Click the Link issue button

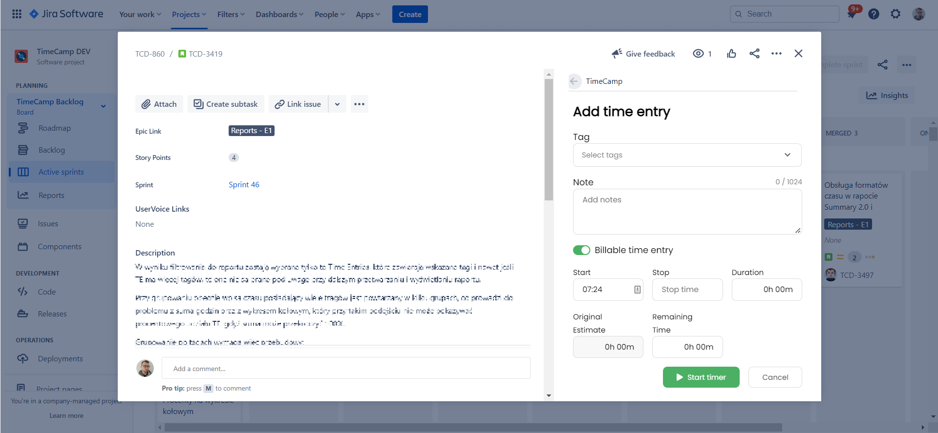pyautogui.click(x=298, y=104)
